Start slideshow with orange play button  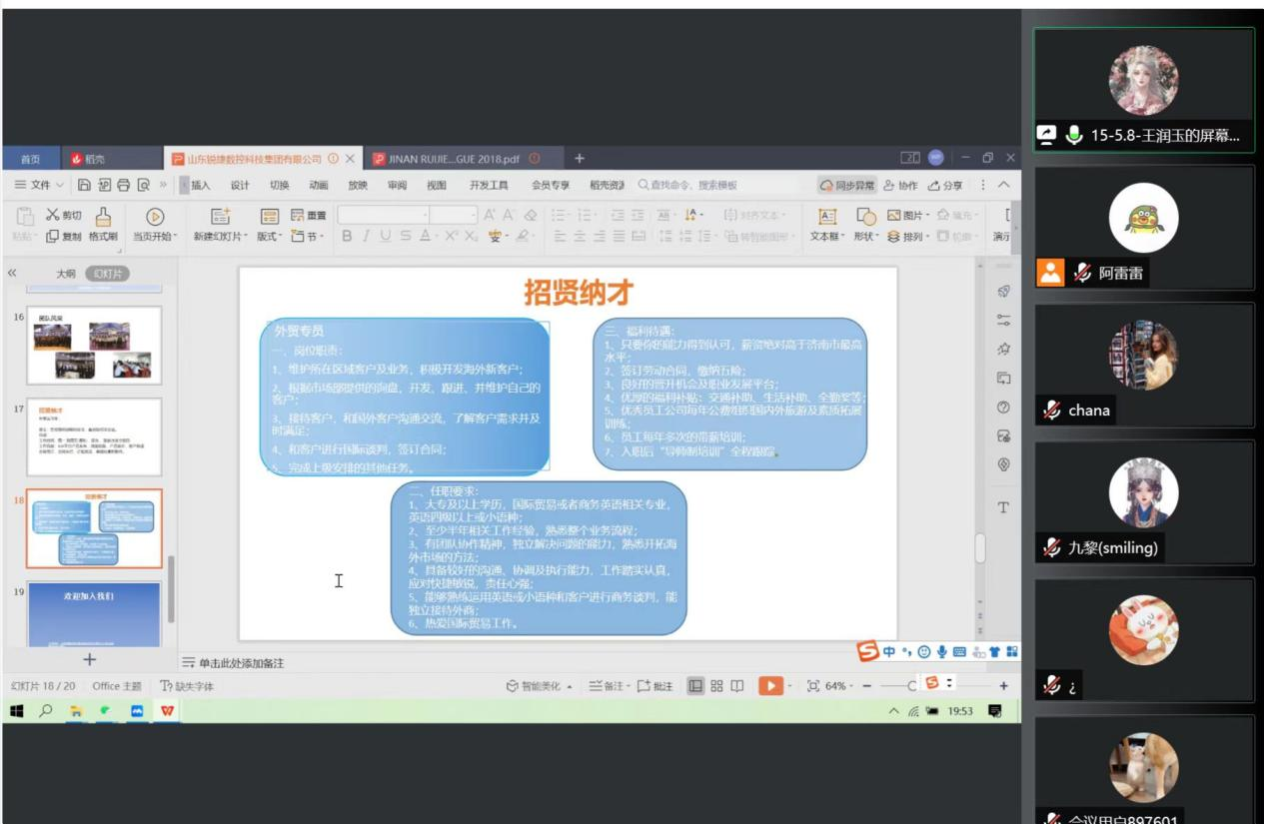coord(769,686)
